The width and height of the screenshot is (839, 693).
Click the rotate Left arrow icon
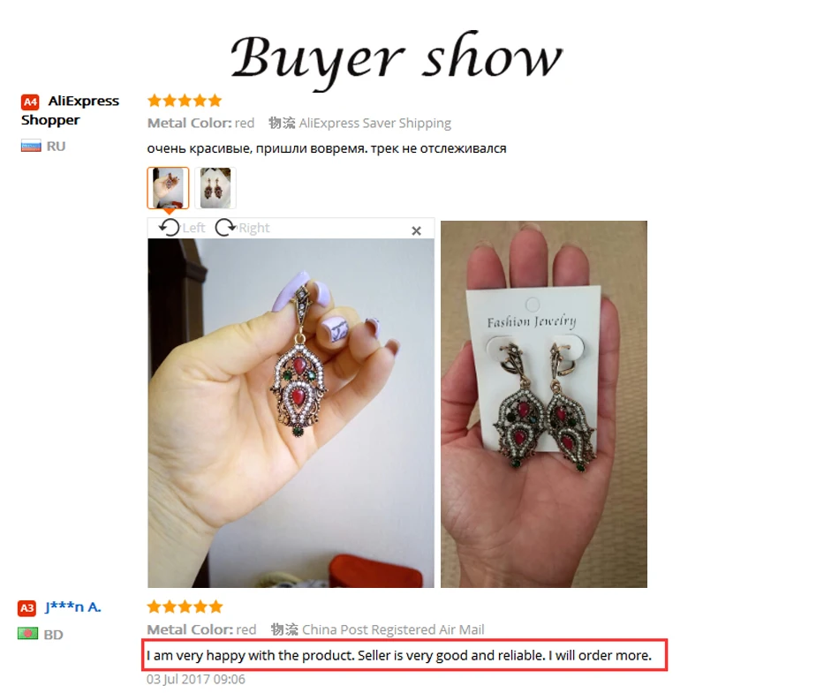pyautogui.click(x=170, y=228)
